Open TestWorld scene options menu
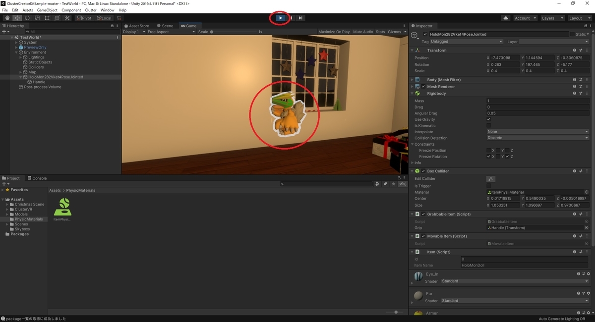The height and width of the screenshot is (322, 595). (118, 38)
